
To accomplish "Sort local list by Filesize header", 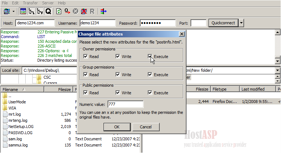I will pyautogui.click(x=59, y=89).
